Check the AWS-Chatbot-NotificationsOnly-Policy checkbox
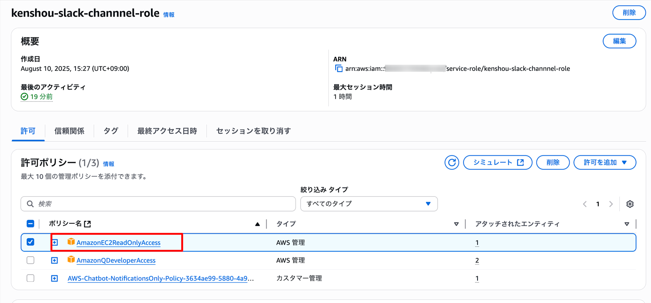651x303 pixels. point(30,278)
